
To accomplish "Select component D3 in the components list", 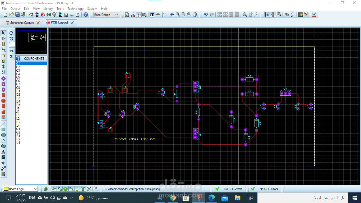I will point(31,98).
